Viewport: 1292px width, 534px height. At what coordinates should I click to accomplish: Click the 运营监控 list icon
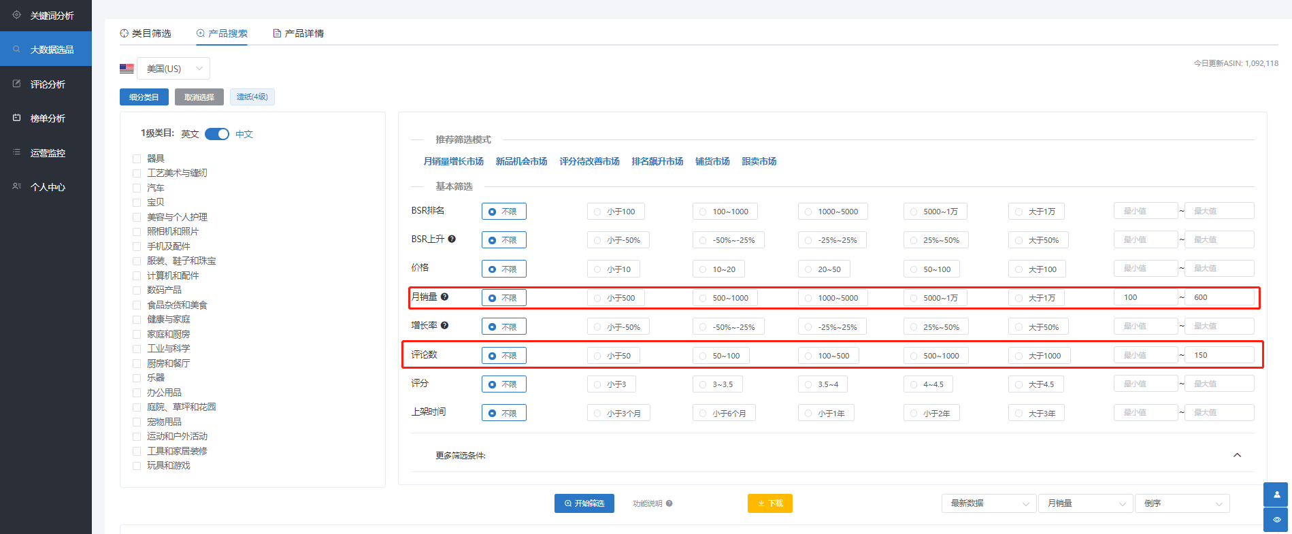(x=17, y=152)
